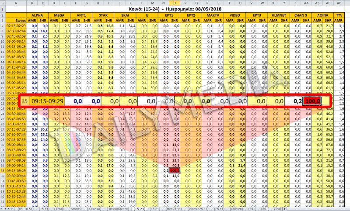Click the MEGA channel header cell
Screen dimensions: 350x211
59,15
